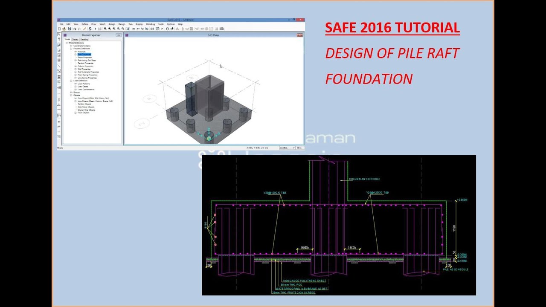Screen dimensions: 546x307
Task: Click the Units button in status bar
Action: 300,148
